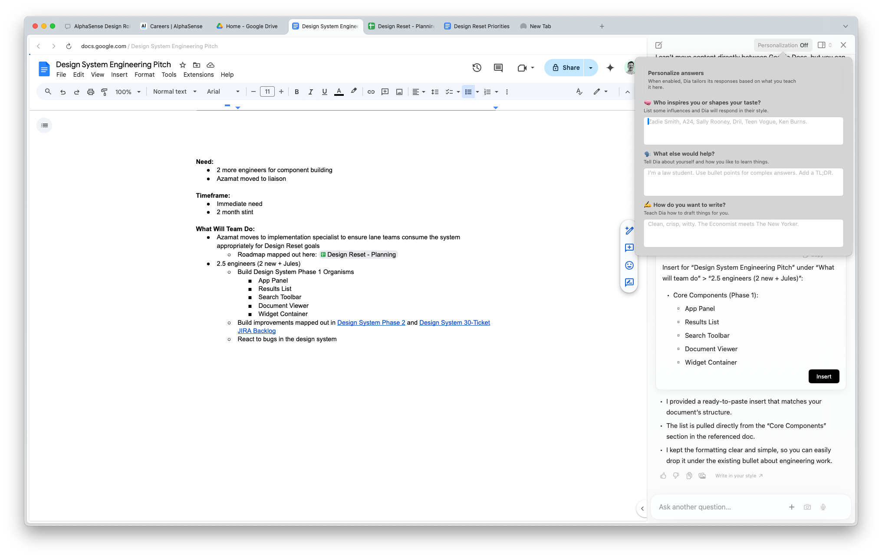Open the Design System Phase 2 link
Image resolution: width=882 pixels, height=558 pixels.
point(371,323)
